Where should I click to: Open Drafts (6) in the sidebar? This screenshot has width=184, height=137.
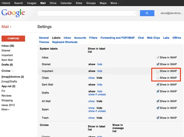7,65
